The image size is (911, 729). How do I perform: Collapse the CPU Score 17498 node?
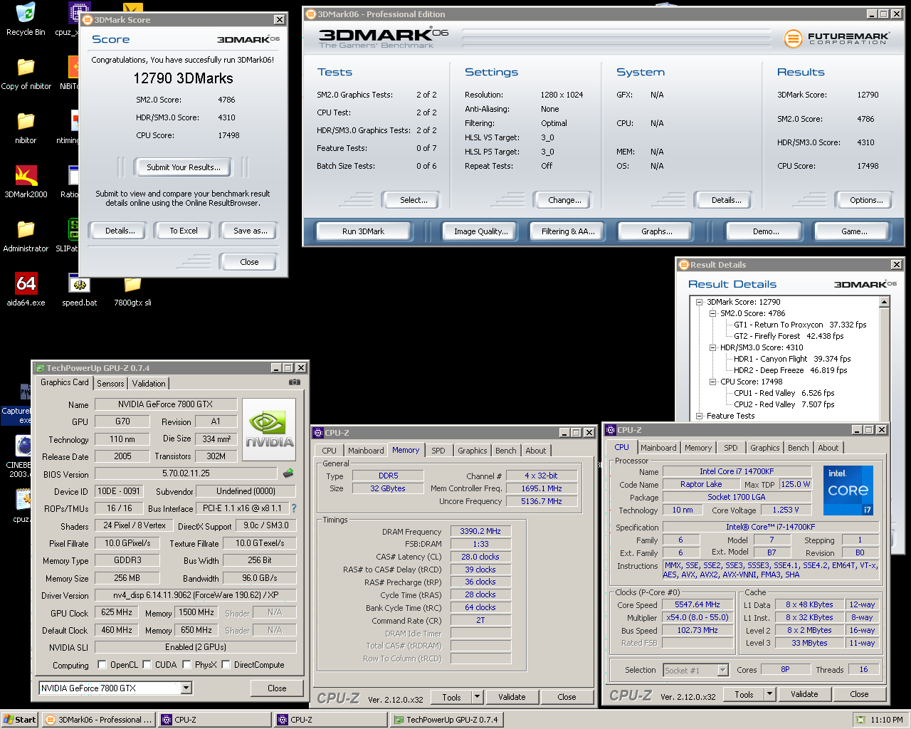point(713,382)
